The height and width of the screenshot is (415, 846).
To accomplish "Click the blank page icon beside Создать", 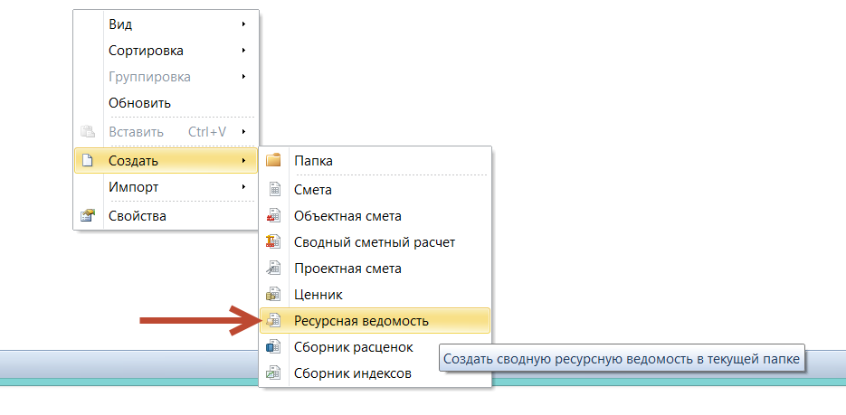I will [88, 161].
